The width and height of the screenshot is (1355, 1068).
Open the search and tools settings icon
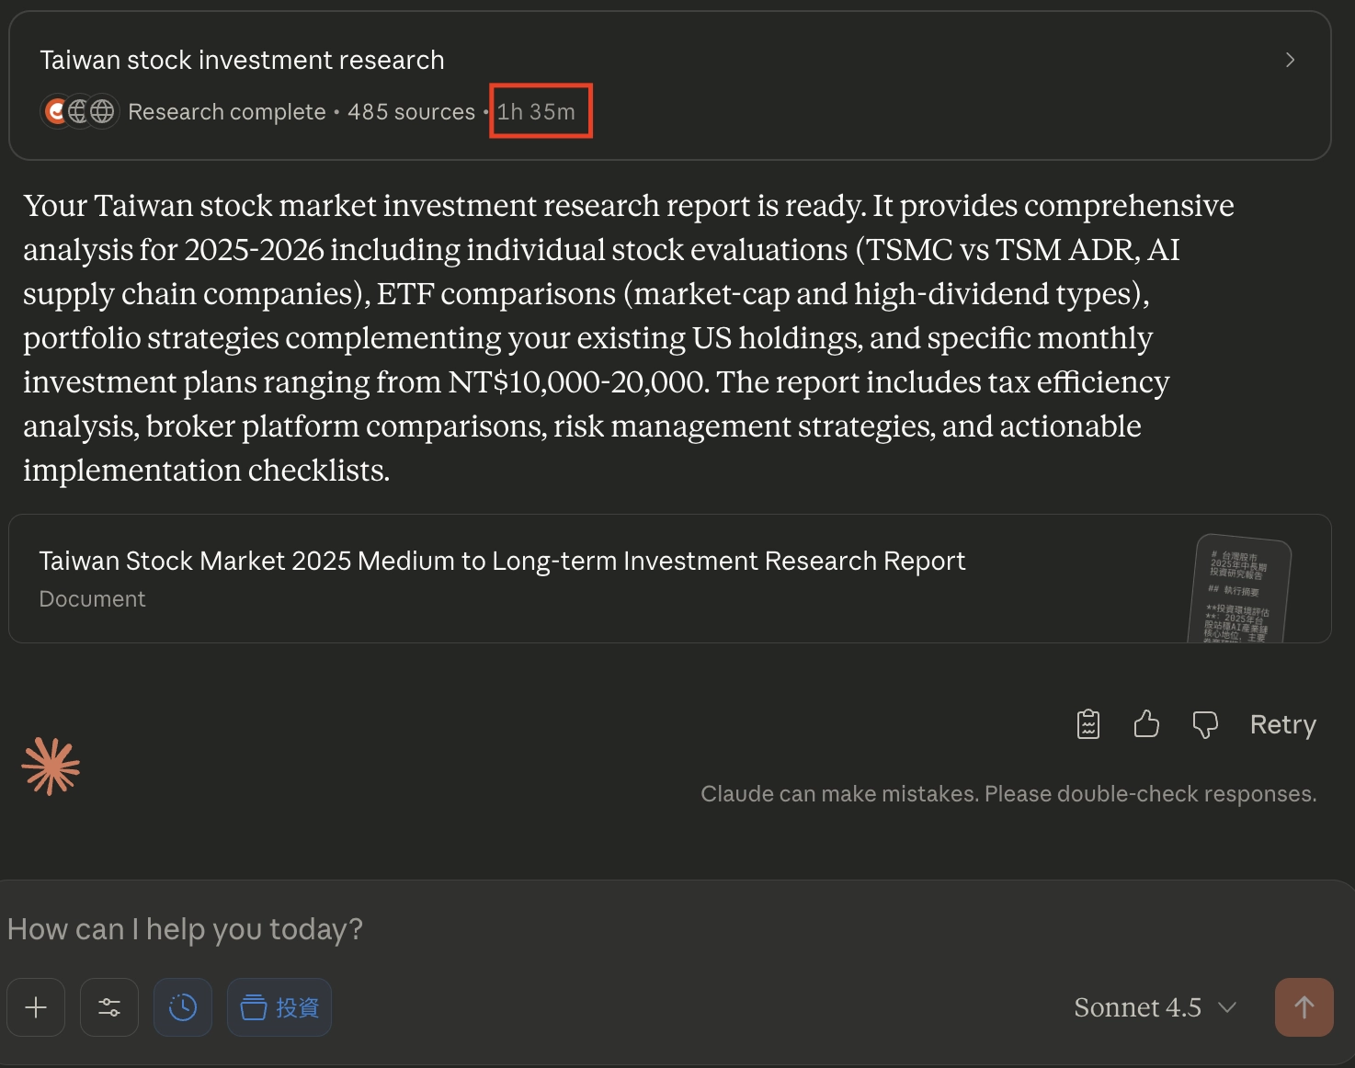(109, 1007)
